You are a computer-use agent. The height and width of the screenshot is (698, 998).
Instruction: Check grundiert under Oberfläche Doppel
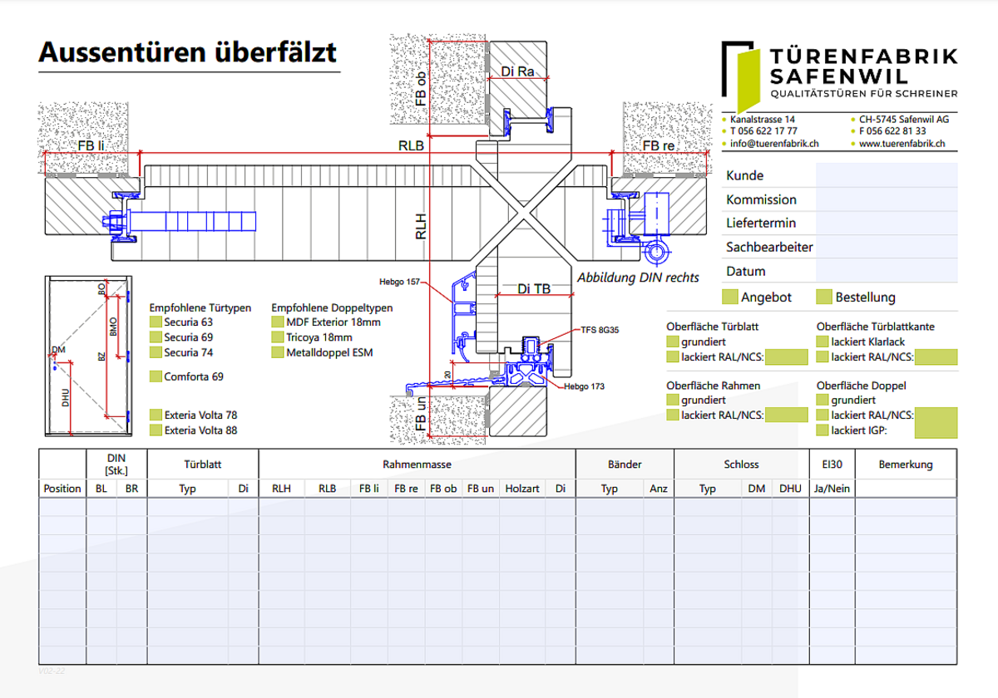pyautogui.click(x=823, y=401)
